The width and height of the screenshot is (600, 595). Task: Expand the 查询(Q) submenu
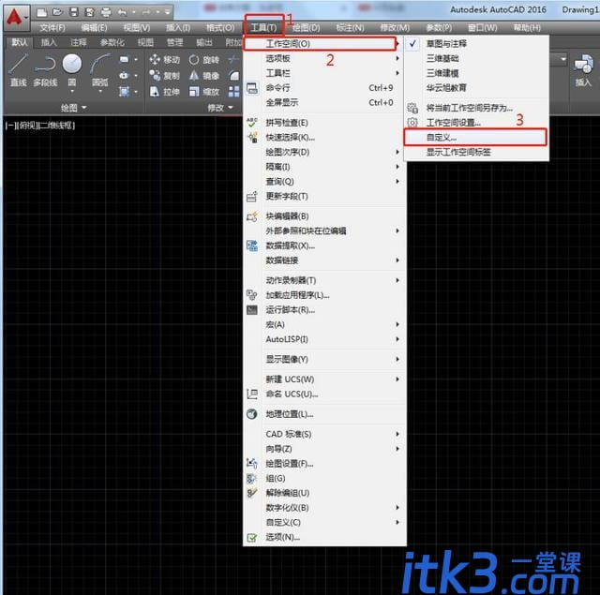(x=324, y=181)
